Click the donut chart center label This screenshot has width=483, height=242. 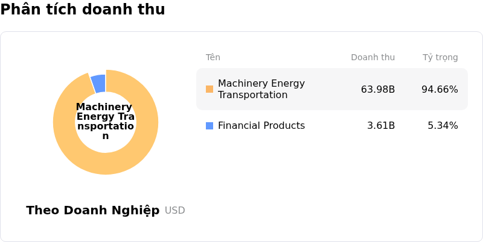pos(106,122)
